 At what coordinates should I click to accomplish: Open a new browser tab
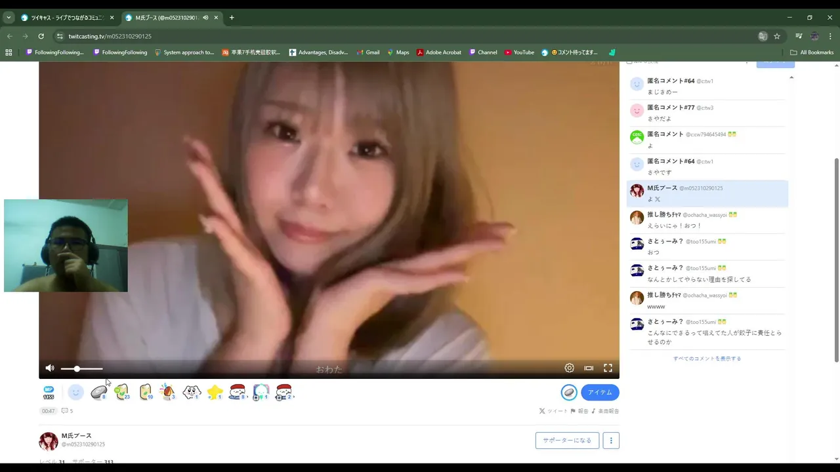coord(232,18)
